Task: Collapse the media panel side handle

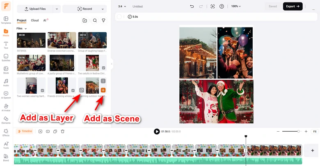Action: pos(112,64)
